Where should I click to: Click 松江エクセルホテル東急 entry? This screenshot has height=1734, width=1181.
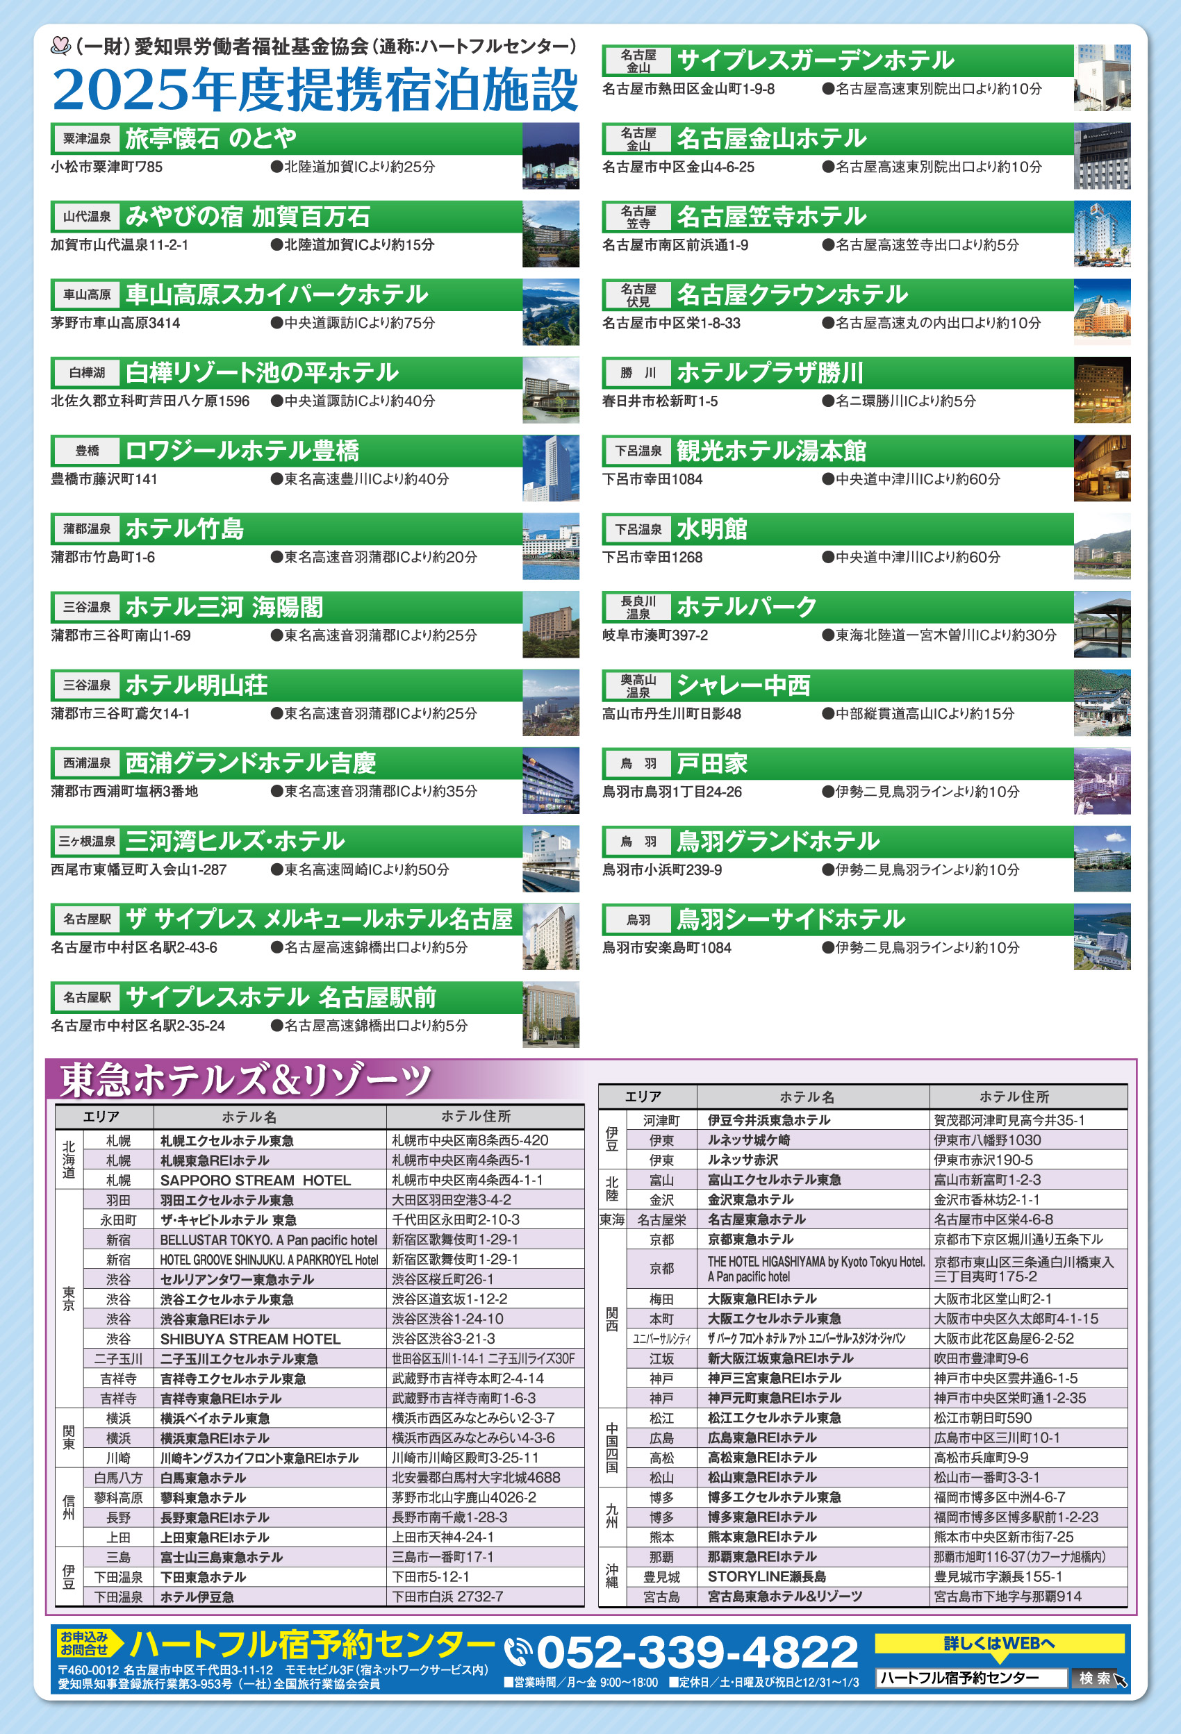774,1417
